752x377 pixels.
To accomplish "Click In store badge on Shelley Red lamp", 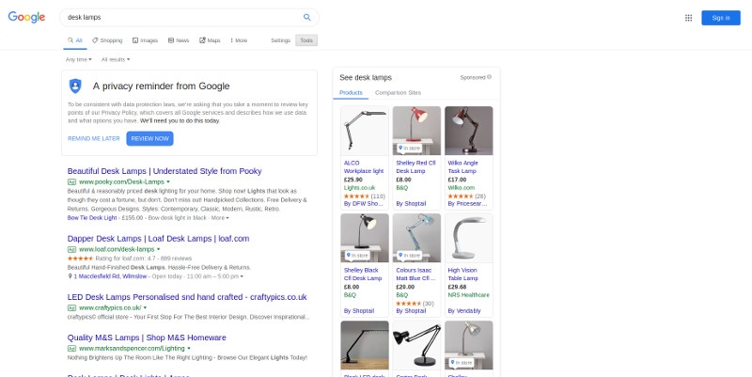I will click(410, 149).
